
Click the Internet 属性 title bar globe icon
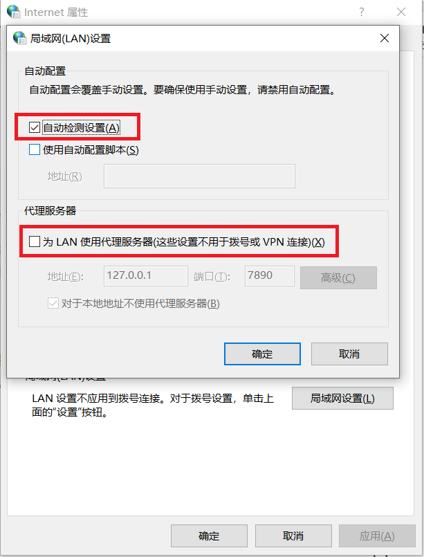[x=14, y=12]
